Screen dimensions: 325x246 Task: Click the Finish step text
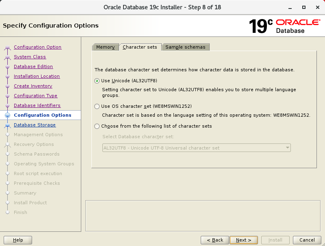(x=21, y=212)
